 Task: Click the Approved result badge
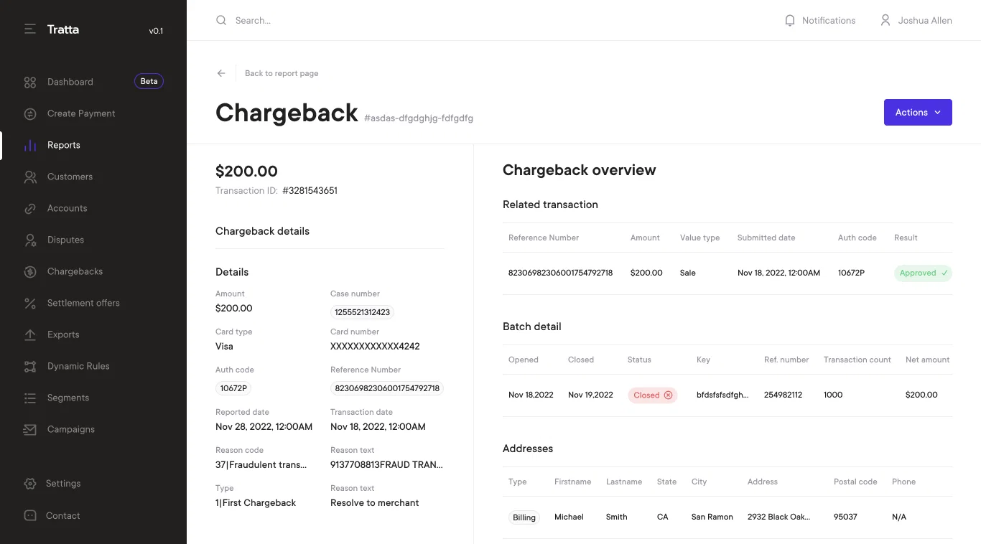(x=923, y=273)
